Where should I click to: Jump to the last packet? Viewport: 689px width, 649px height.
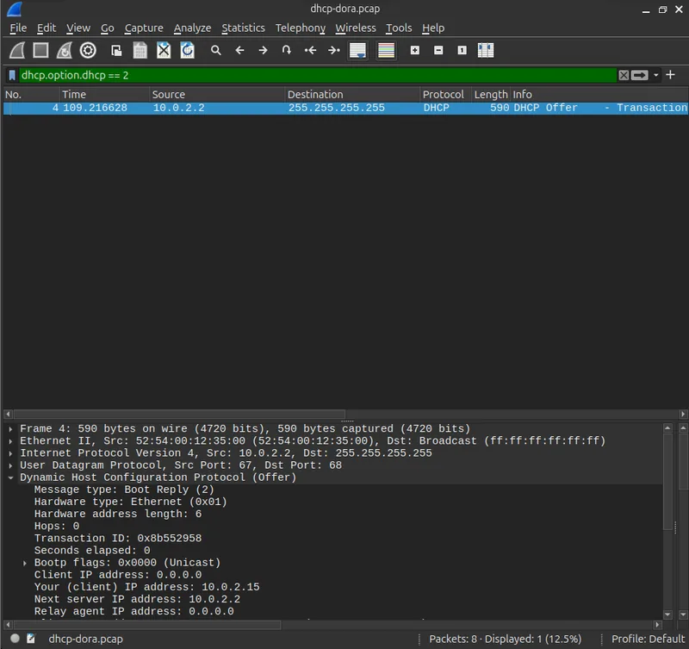point(334,51)
